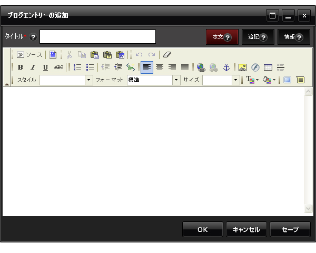Toggle Italic formatting
Screen dimensions: 316x253
point(33,67)
